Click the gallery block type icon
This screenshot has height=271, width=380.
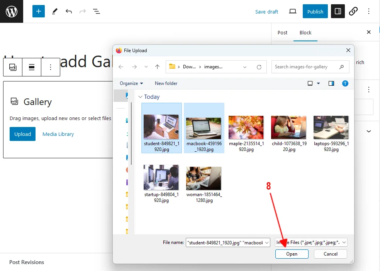click(x=13, y=67)
